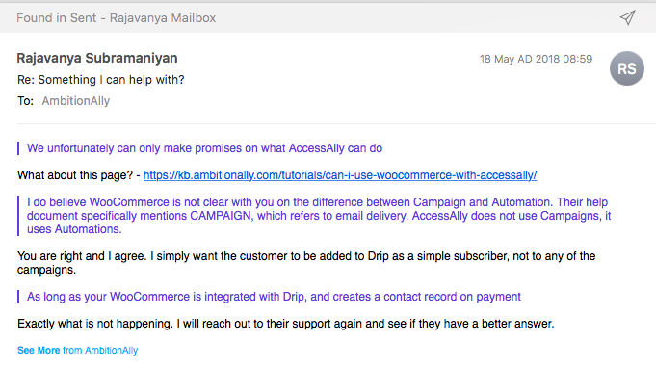Viewport: 656px width, 369px height.
Task: Click the quote bar beside 'As long as' quote
Action: 18,297
